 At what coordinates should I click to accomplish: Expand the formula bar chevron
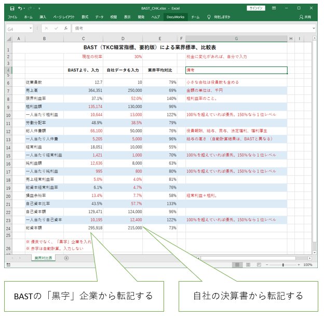click(x=314, y=29)
